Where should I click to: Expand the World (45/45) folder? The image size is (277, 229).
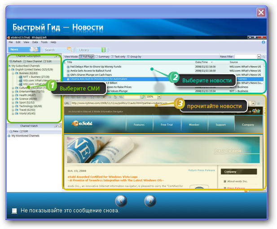tap(13, 114)
